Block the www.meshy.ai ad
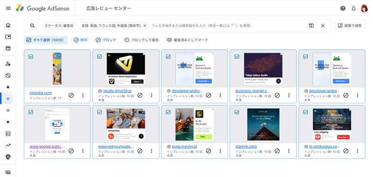The width and height of the screenshot is (373, 177). (208, 151)
